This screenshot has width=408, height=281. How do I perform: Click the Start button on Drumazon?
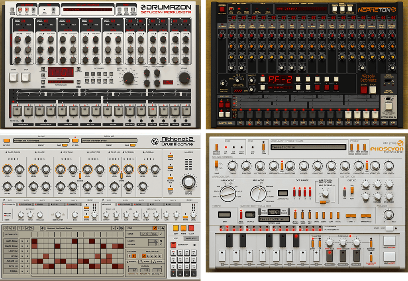coord(14,77)
